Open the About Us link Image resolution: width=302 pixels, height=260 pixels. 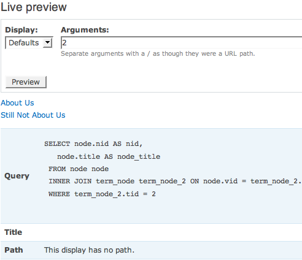pos(17,103)
